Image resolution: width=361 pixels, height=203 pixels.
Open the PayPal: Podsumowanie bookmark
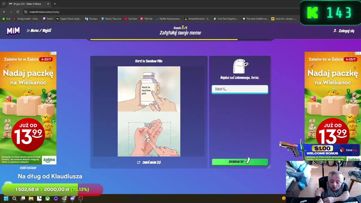168,19
